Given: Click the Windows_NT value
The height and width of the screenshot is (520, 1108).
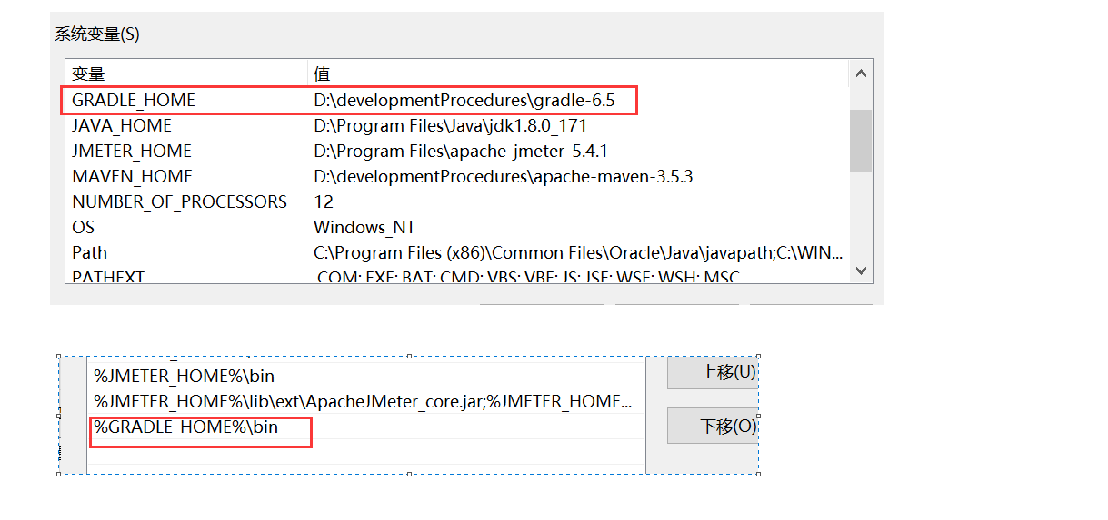Looking at the screenshot, I should click(x=364, y=227).
